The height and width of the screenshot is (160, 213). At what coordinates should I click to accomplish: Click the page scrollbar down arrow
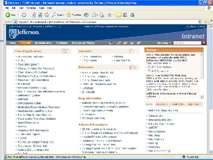(211, 152)
